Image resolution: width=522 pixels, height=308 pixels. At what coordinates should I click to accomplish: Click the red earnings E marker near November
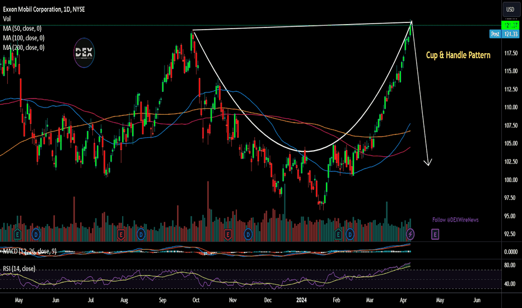pyautogui.click(x=228, y=235)
